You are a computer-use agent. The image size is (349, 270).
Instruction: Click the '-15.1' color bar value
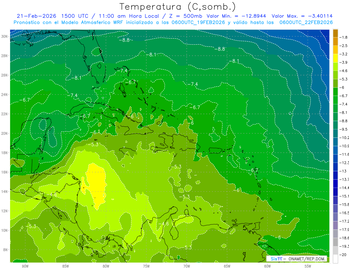[344, 196]
